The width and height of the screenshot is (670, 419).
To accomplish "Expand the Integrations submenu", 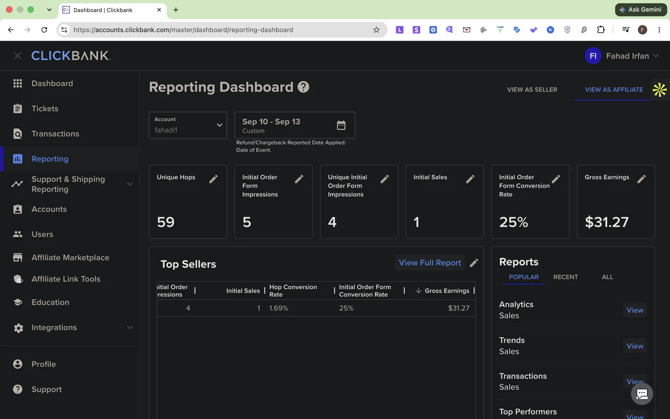I will (130, 328).
